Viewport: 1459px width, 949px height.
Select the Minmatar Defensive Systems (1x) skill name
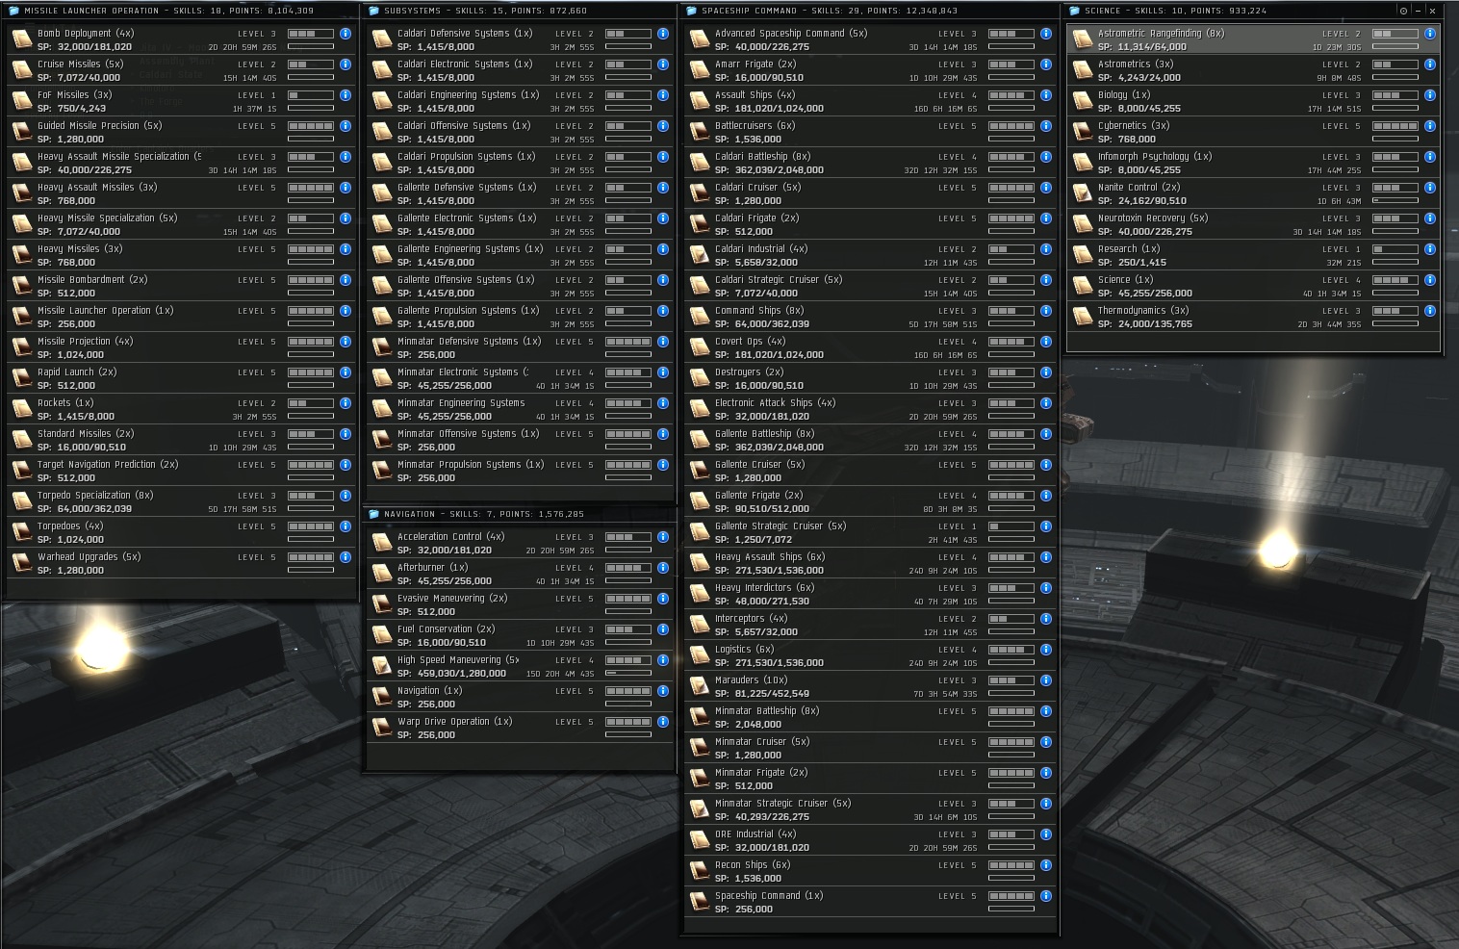coord(470,342)
